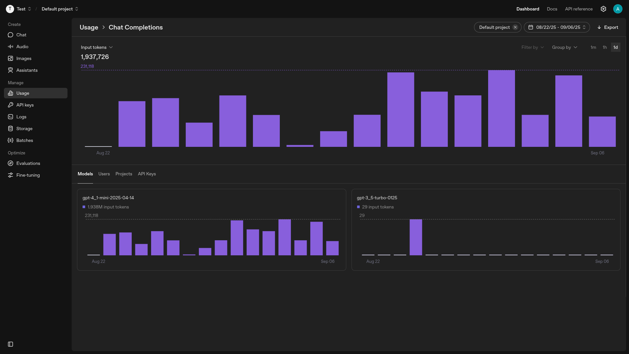Open the Chat sidebar icon

10,35
